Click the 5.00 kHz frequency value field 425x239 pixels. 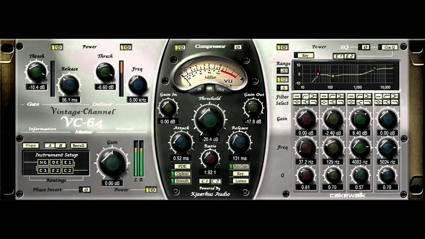pos(137,100)
